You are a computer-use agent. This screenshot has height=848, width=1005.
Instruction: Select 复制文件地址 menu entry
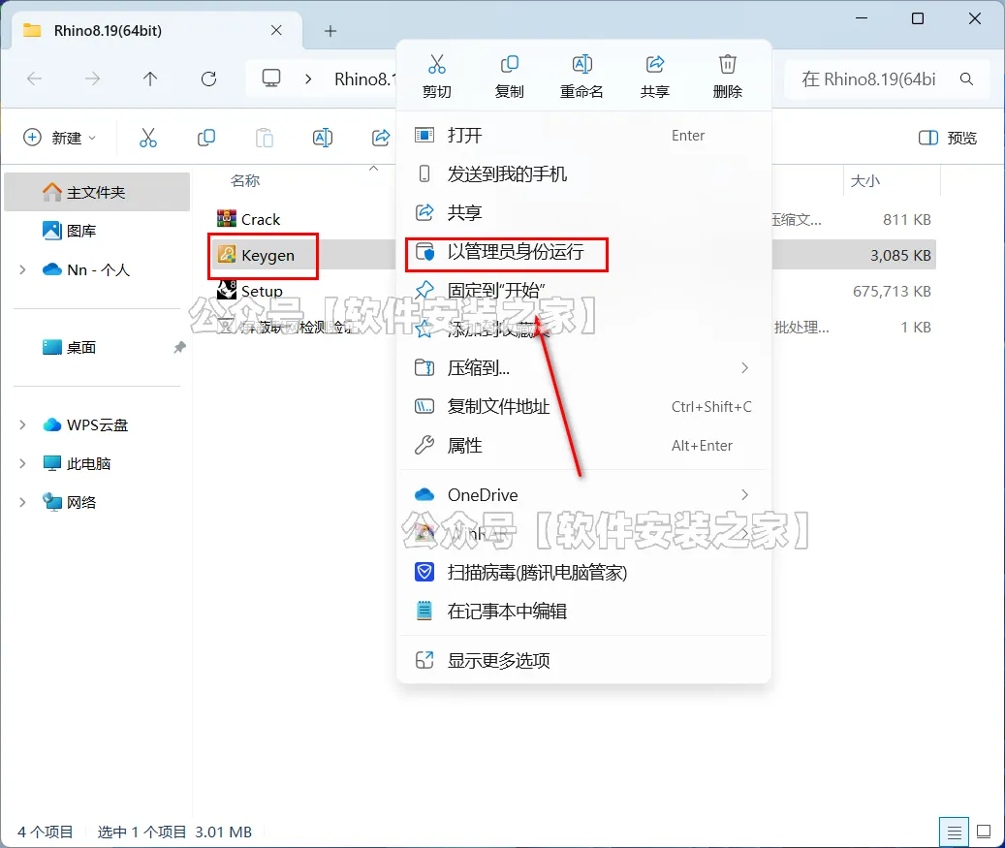(x=583, y=406)
